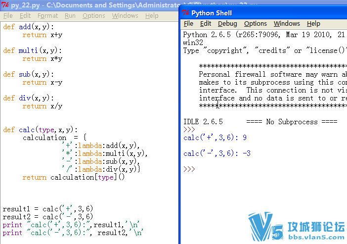Image resolution: width=347 pixels, height=244 pixels.
Task: Click 'IDLE 2.6.5 No Subprocess' line
Action: click(260, 122)
